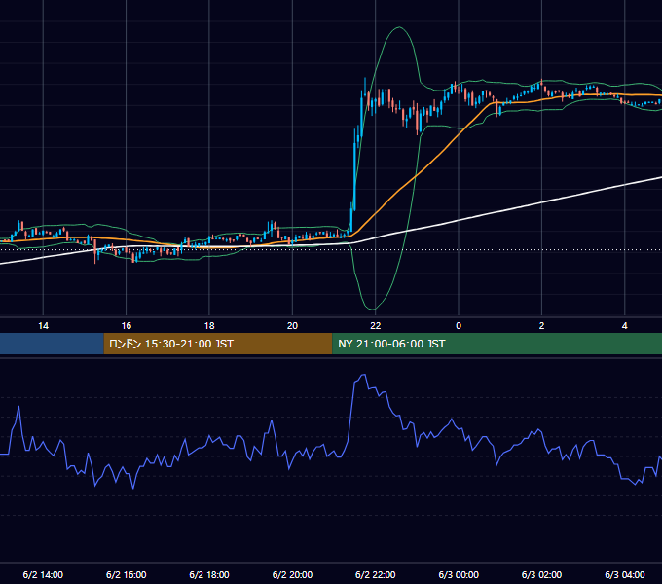Click the 6/2 20:00 date label
The width and height of the screenshot is (662, 584).
tap(292, 574)
